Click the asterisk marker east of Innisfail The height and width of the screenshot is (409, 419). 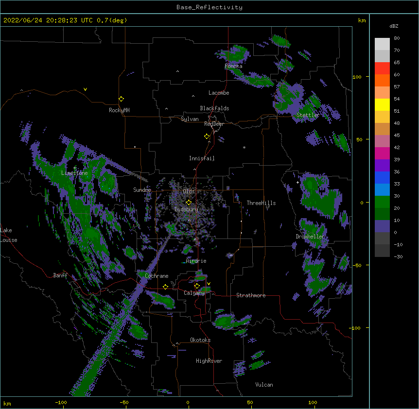pos(244,148)
